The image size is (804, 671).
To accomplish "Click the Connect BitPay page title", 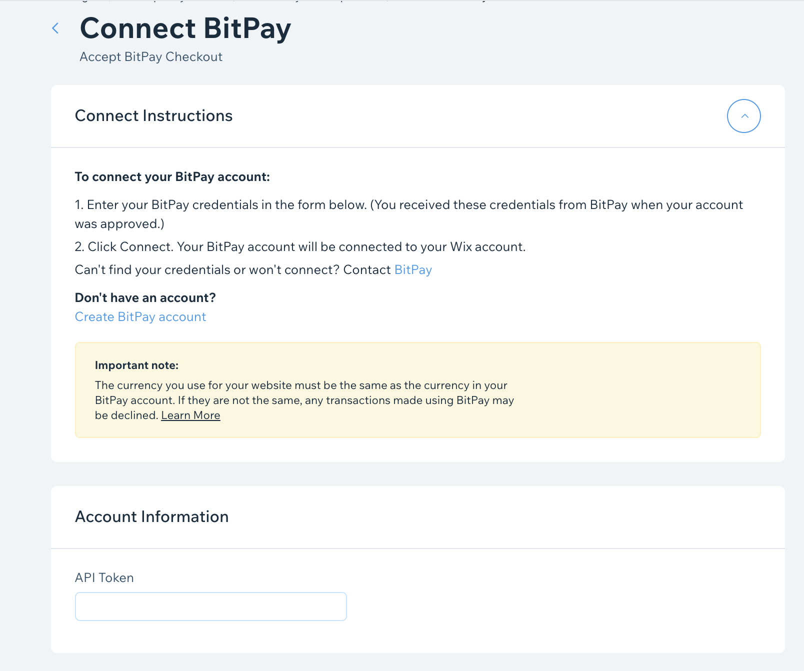I will [185, 28].
